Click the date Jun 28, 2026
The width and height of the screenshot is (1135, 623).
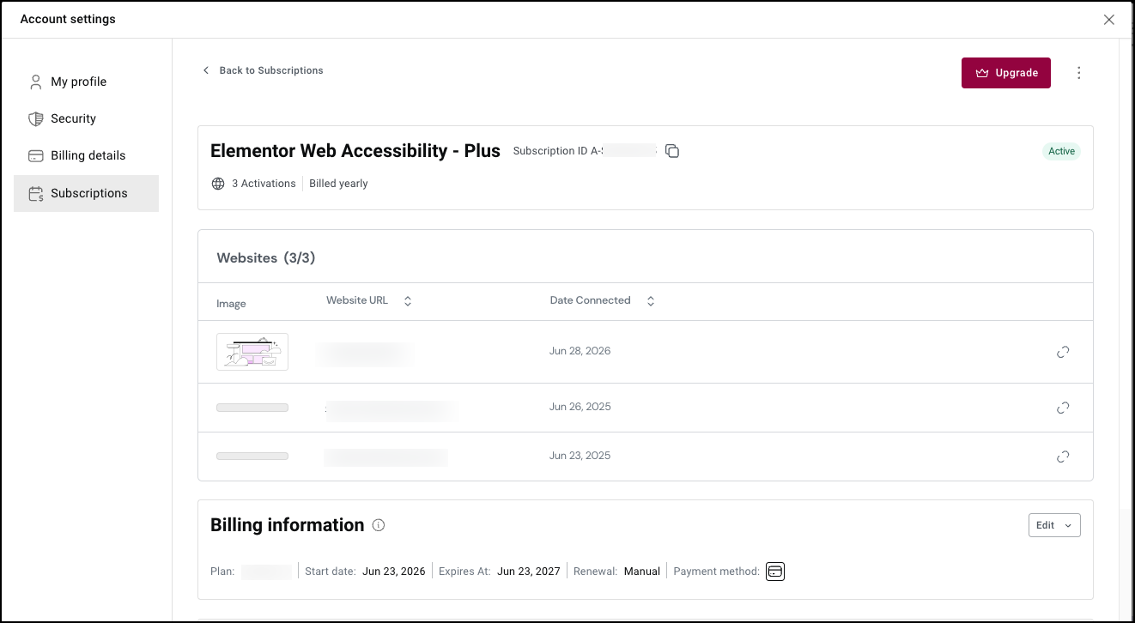click(580, 351)
